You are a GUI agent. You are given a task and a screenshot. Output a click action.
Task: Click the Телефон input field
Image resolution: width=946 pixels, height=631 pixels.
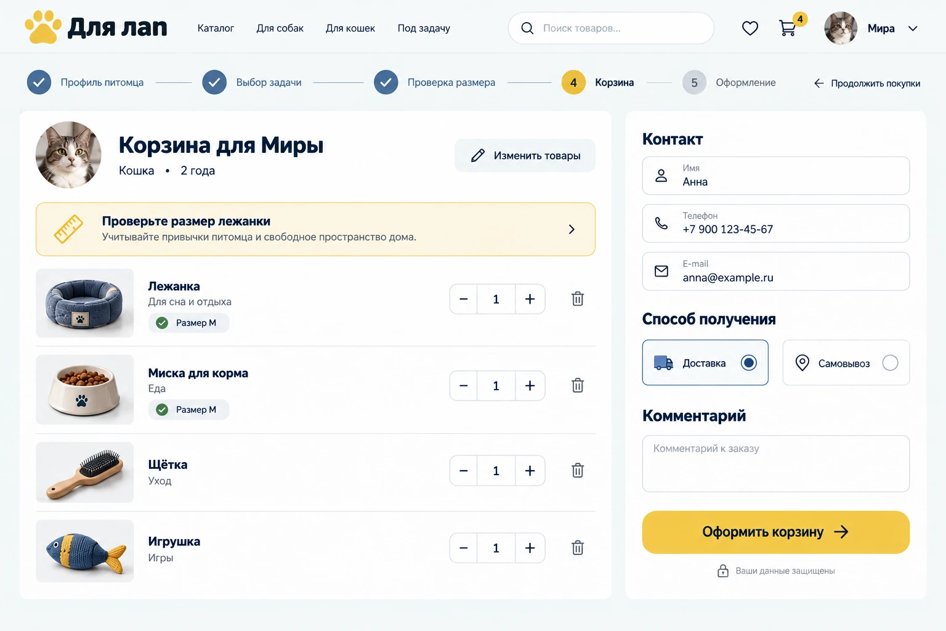click(x=776, y=223)
